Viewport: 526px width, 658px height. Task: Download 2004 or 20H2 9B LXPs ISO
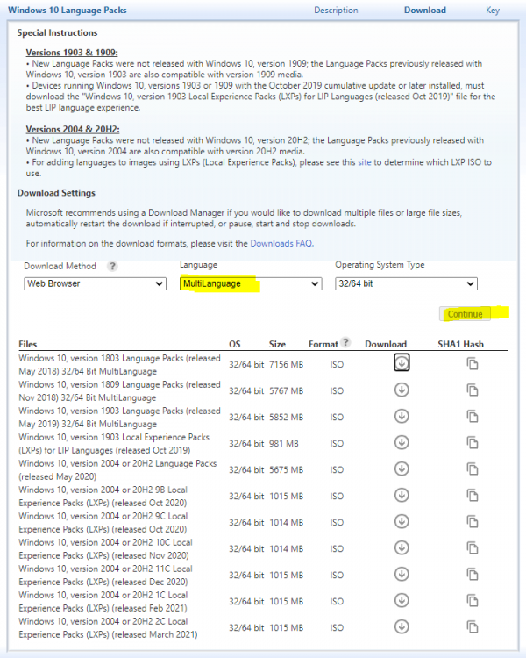[402, 495]
